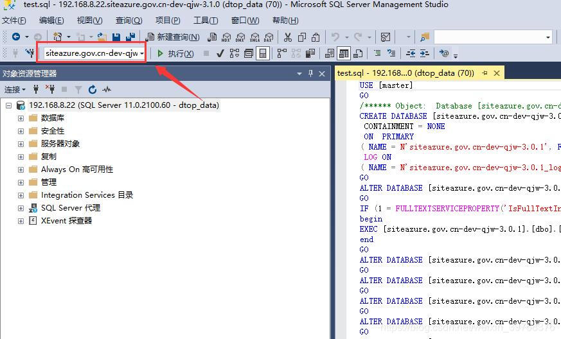Expand the 数据库 folder
The image size is (561, 339).
21,118
